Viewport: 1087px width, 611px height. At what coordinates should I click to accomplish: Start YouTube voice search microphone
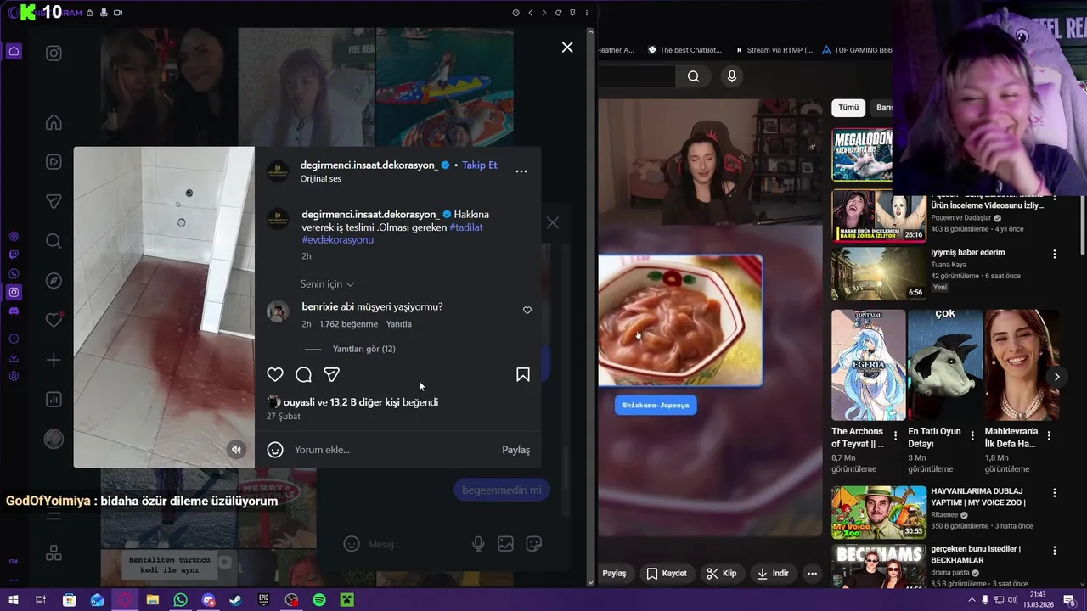coord(732,76)
